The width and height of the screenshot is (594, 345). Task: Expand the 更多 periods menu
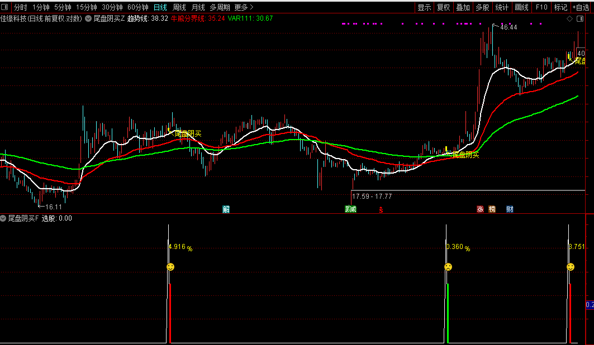pos(244,7)
